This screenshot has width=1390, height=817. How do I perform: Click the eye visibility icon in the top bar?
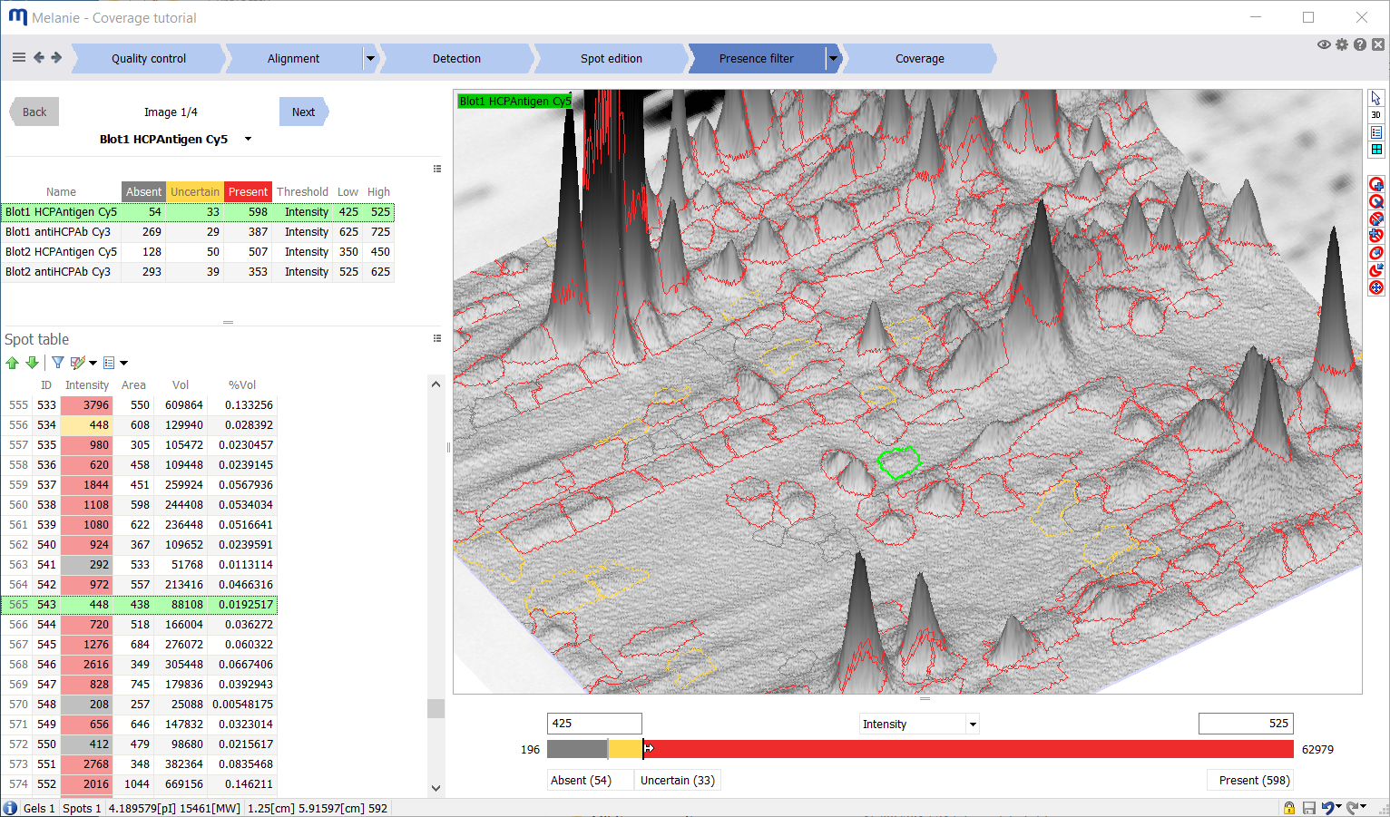coord(1324,44)
